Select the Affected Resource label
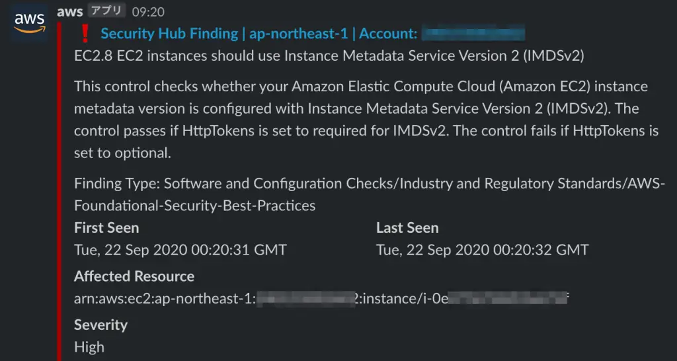Image resolution: width=677 pixels, height=361 pixels. click(134, 276)
